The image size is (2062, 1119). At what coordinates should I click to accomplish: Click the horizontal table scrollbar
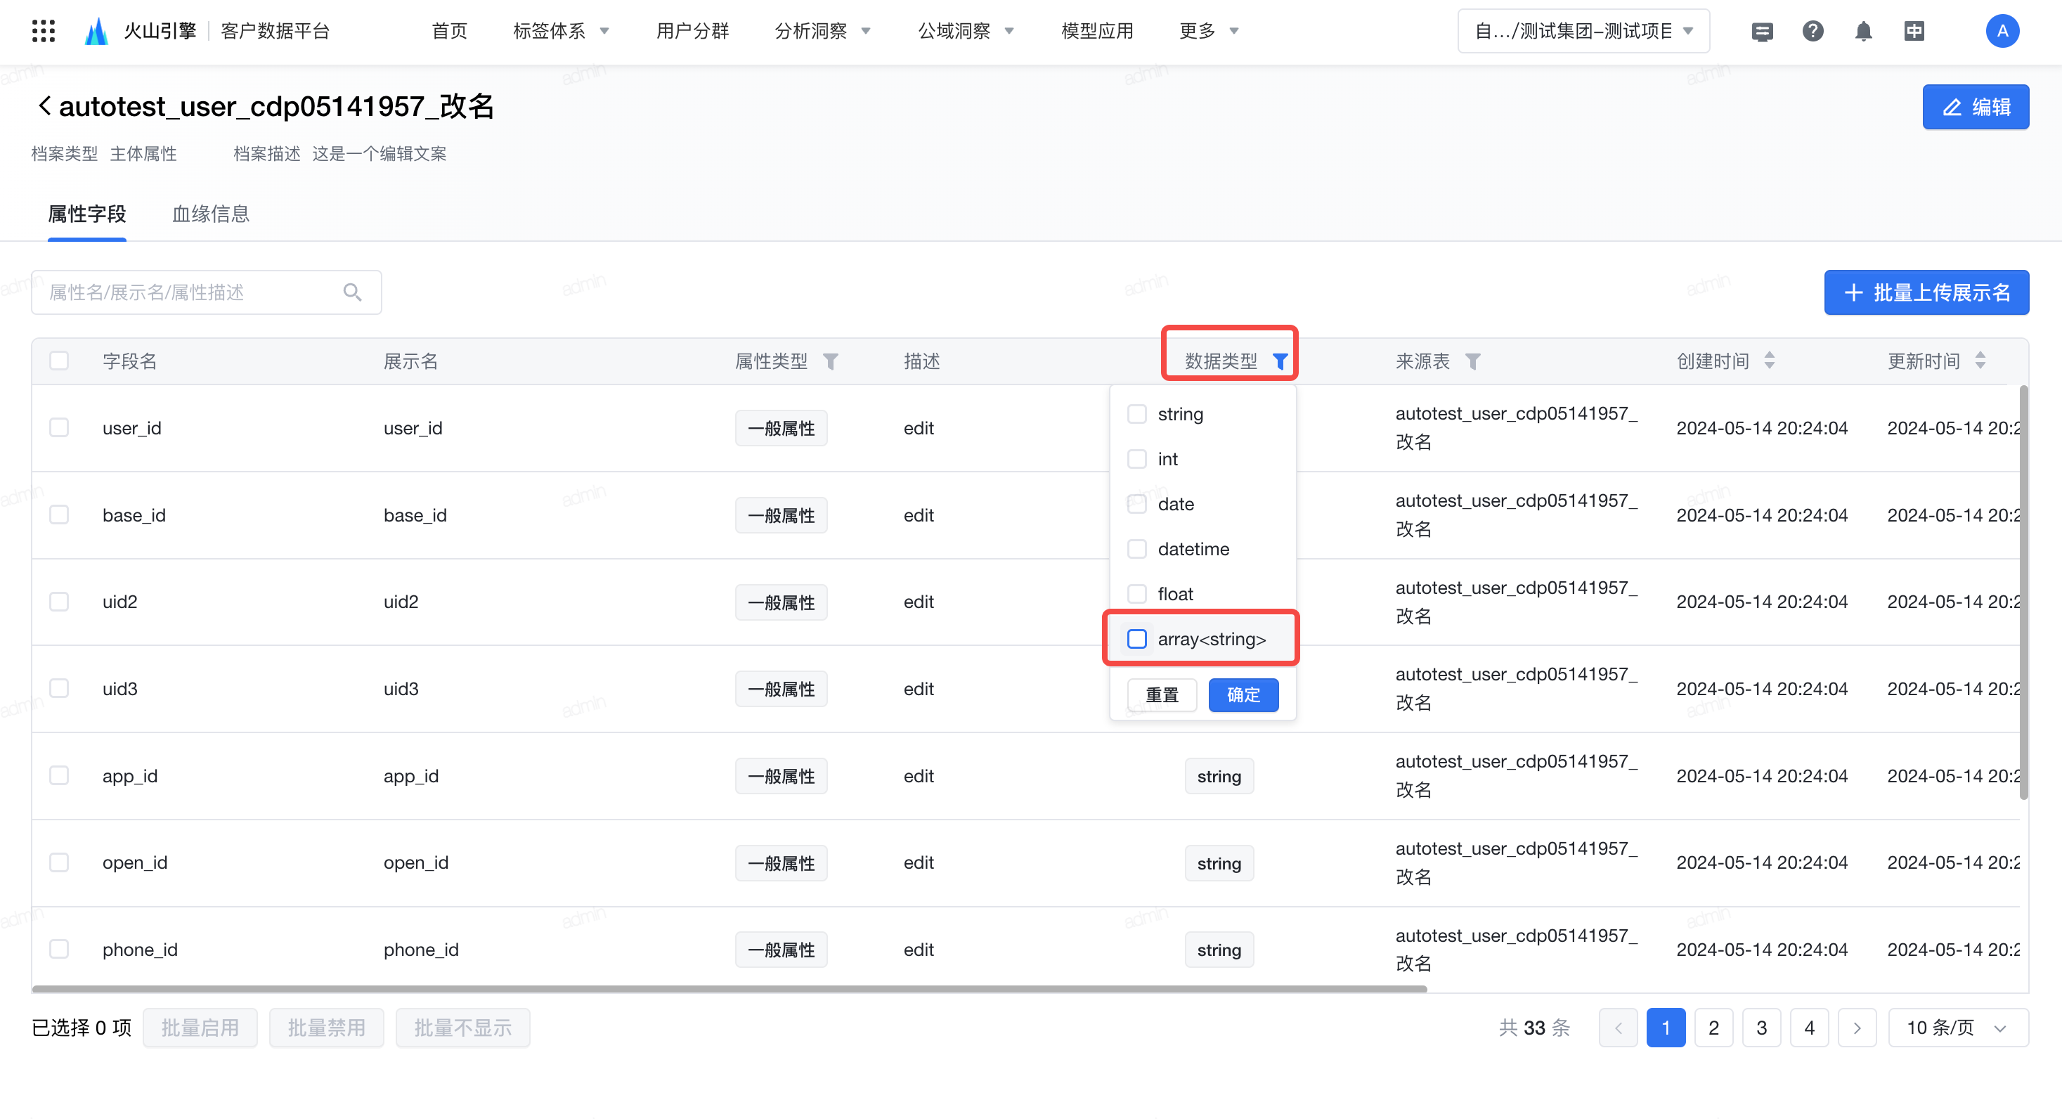728,988
